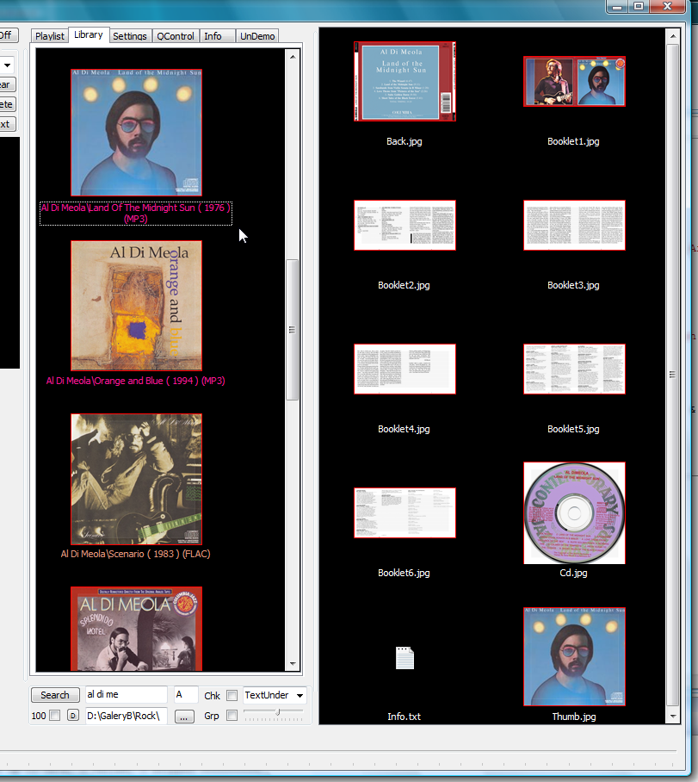Select the Booklet2.jpg image
698x782 pixels.
point(405,226)
